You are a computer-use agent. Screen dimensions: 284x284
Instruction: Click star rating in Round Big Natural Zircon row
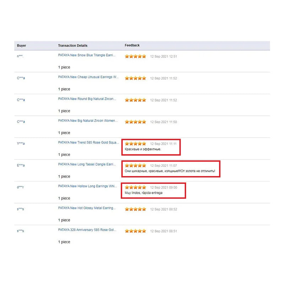[x=135, y=100]
